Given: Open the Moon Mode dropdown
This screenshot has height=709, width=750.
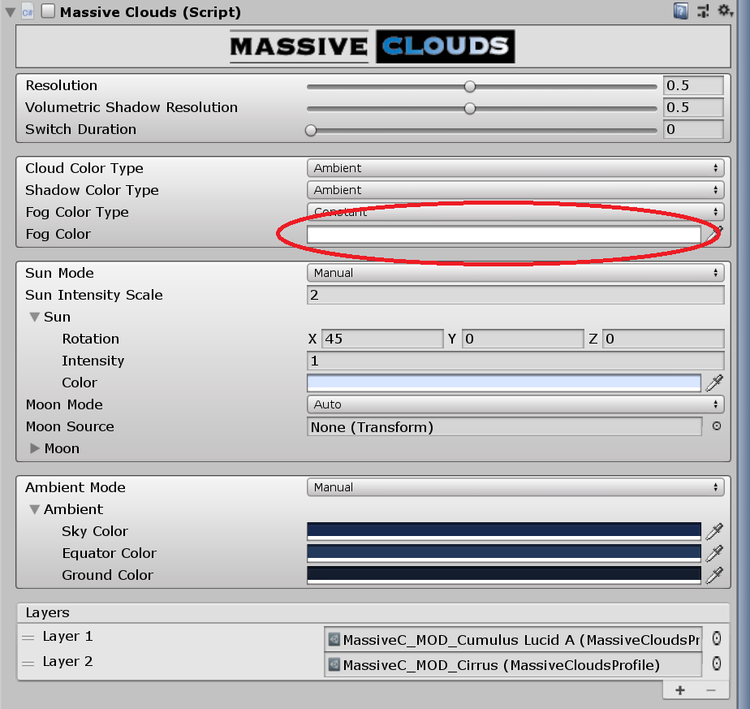Looking at the screenshot, I should click(x=515, y=404).
